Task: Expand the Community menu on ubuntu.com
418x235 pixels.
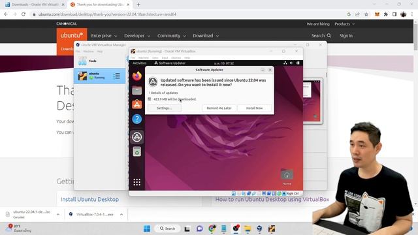Action: coord(171,36)
